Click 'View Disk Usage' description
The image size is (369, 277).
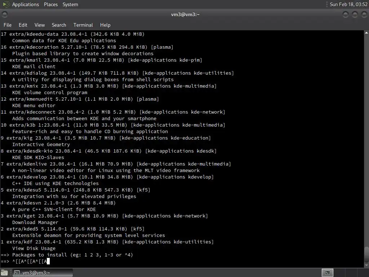point(34,248)
